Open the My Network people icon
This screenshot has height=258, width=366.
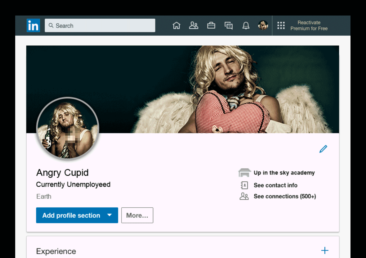tap(194, 25)
